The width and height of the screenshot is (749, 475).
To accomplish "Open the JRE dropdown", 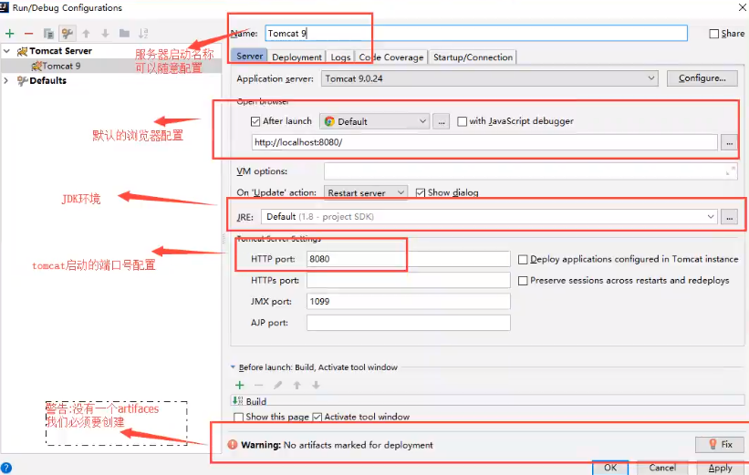I will pyautogui.click(x=490, y=217).
